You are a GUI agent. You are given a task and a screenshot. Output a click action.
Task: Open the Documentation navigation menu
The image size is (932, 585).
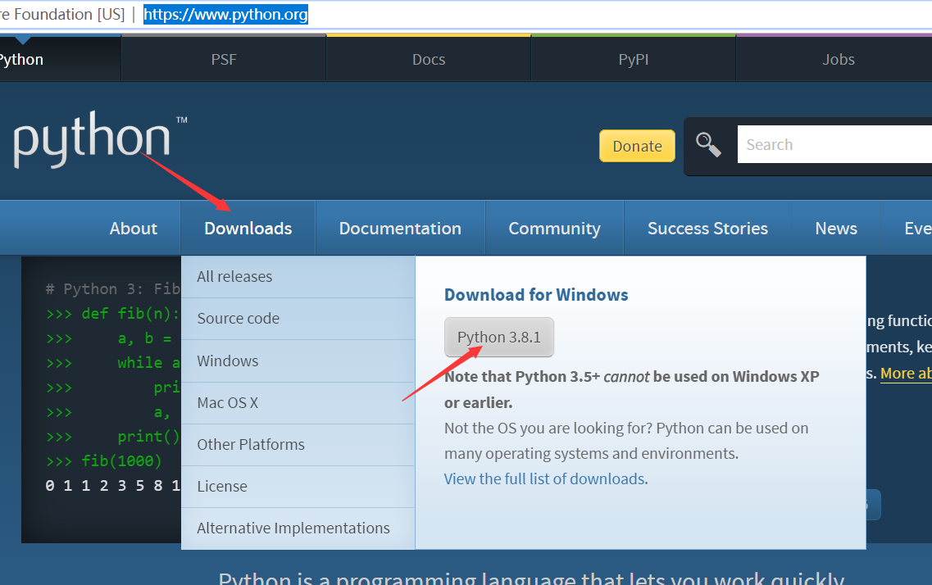[x=400, y=229]
